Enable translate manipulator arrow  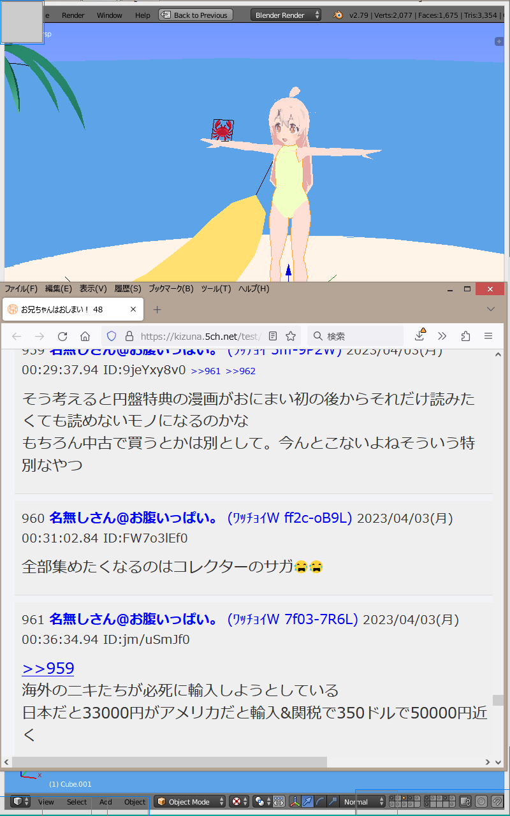pyautogui.click(x=307, y=801)
